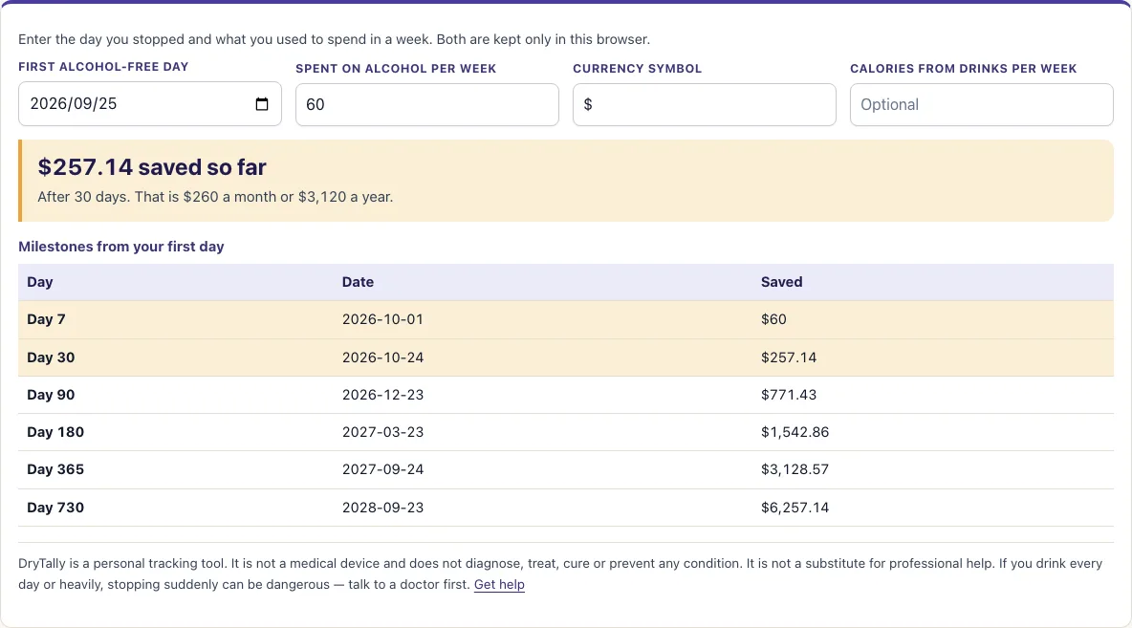Click the Calories from drinks per week field
The width and height of the screenshot is (1132, 628).
pyautogui.click(x=981, y=105)
